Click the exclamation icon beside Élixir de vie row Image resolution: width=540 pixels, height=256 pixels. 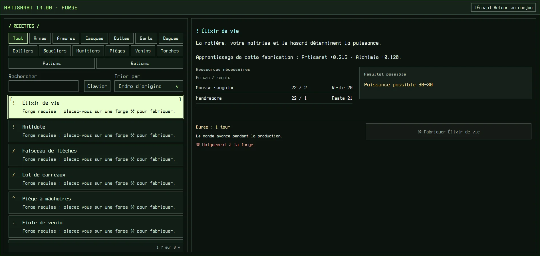[14, 103]
